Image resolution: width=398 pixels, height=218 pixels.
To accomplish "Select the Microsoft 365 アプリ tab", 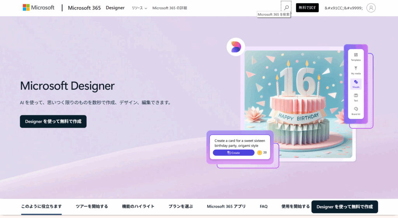I will tap(226, 207).
